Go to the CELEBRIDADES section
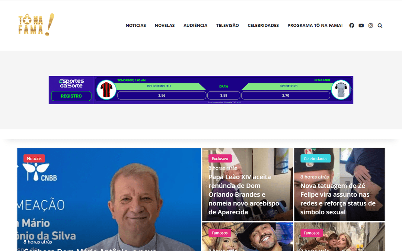The height and width of the screenshot is (251, 402). (263, 25)
